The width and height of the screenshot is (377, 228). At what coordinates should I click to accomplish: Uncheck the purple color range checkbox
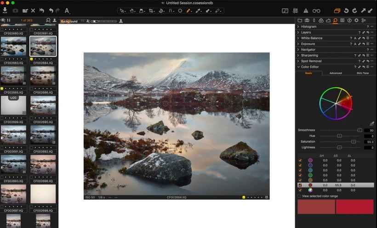pos(300,160)
